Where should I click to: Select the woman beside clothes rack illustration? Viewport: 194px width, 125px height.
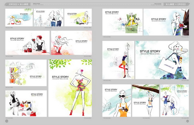coord(26,73)
